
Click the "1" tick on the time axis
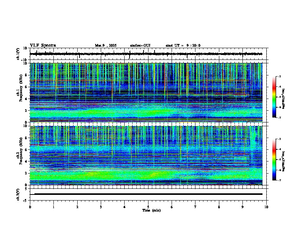click(x=54, y=207)
